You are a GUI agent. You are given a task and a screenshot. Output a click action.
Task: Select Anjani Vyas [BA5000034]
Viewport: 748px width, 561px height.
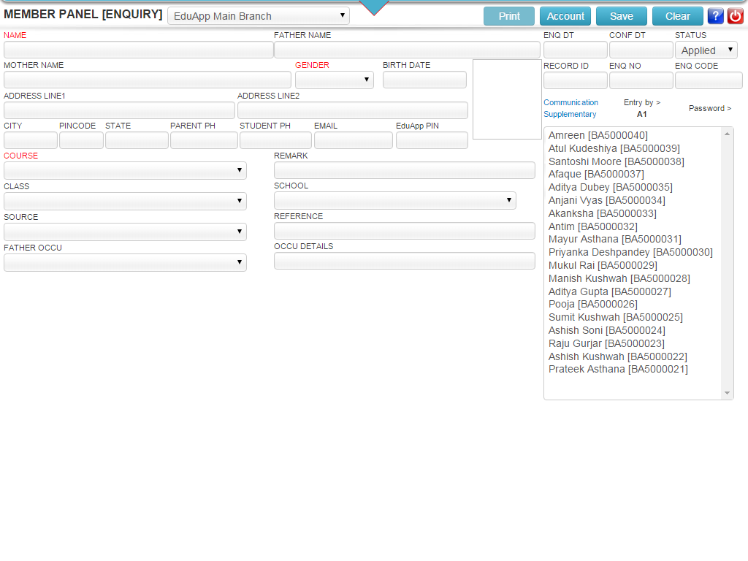tap(607, 200)
